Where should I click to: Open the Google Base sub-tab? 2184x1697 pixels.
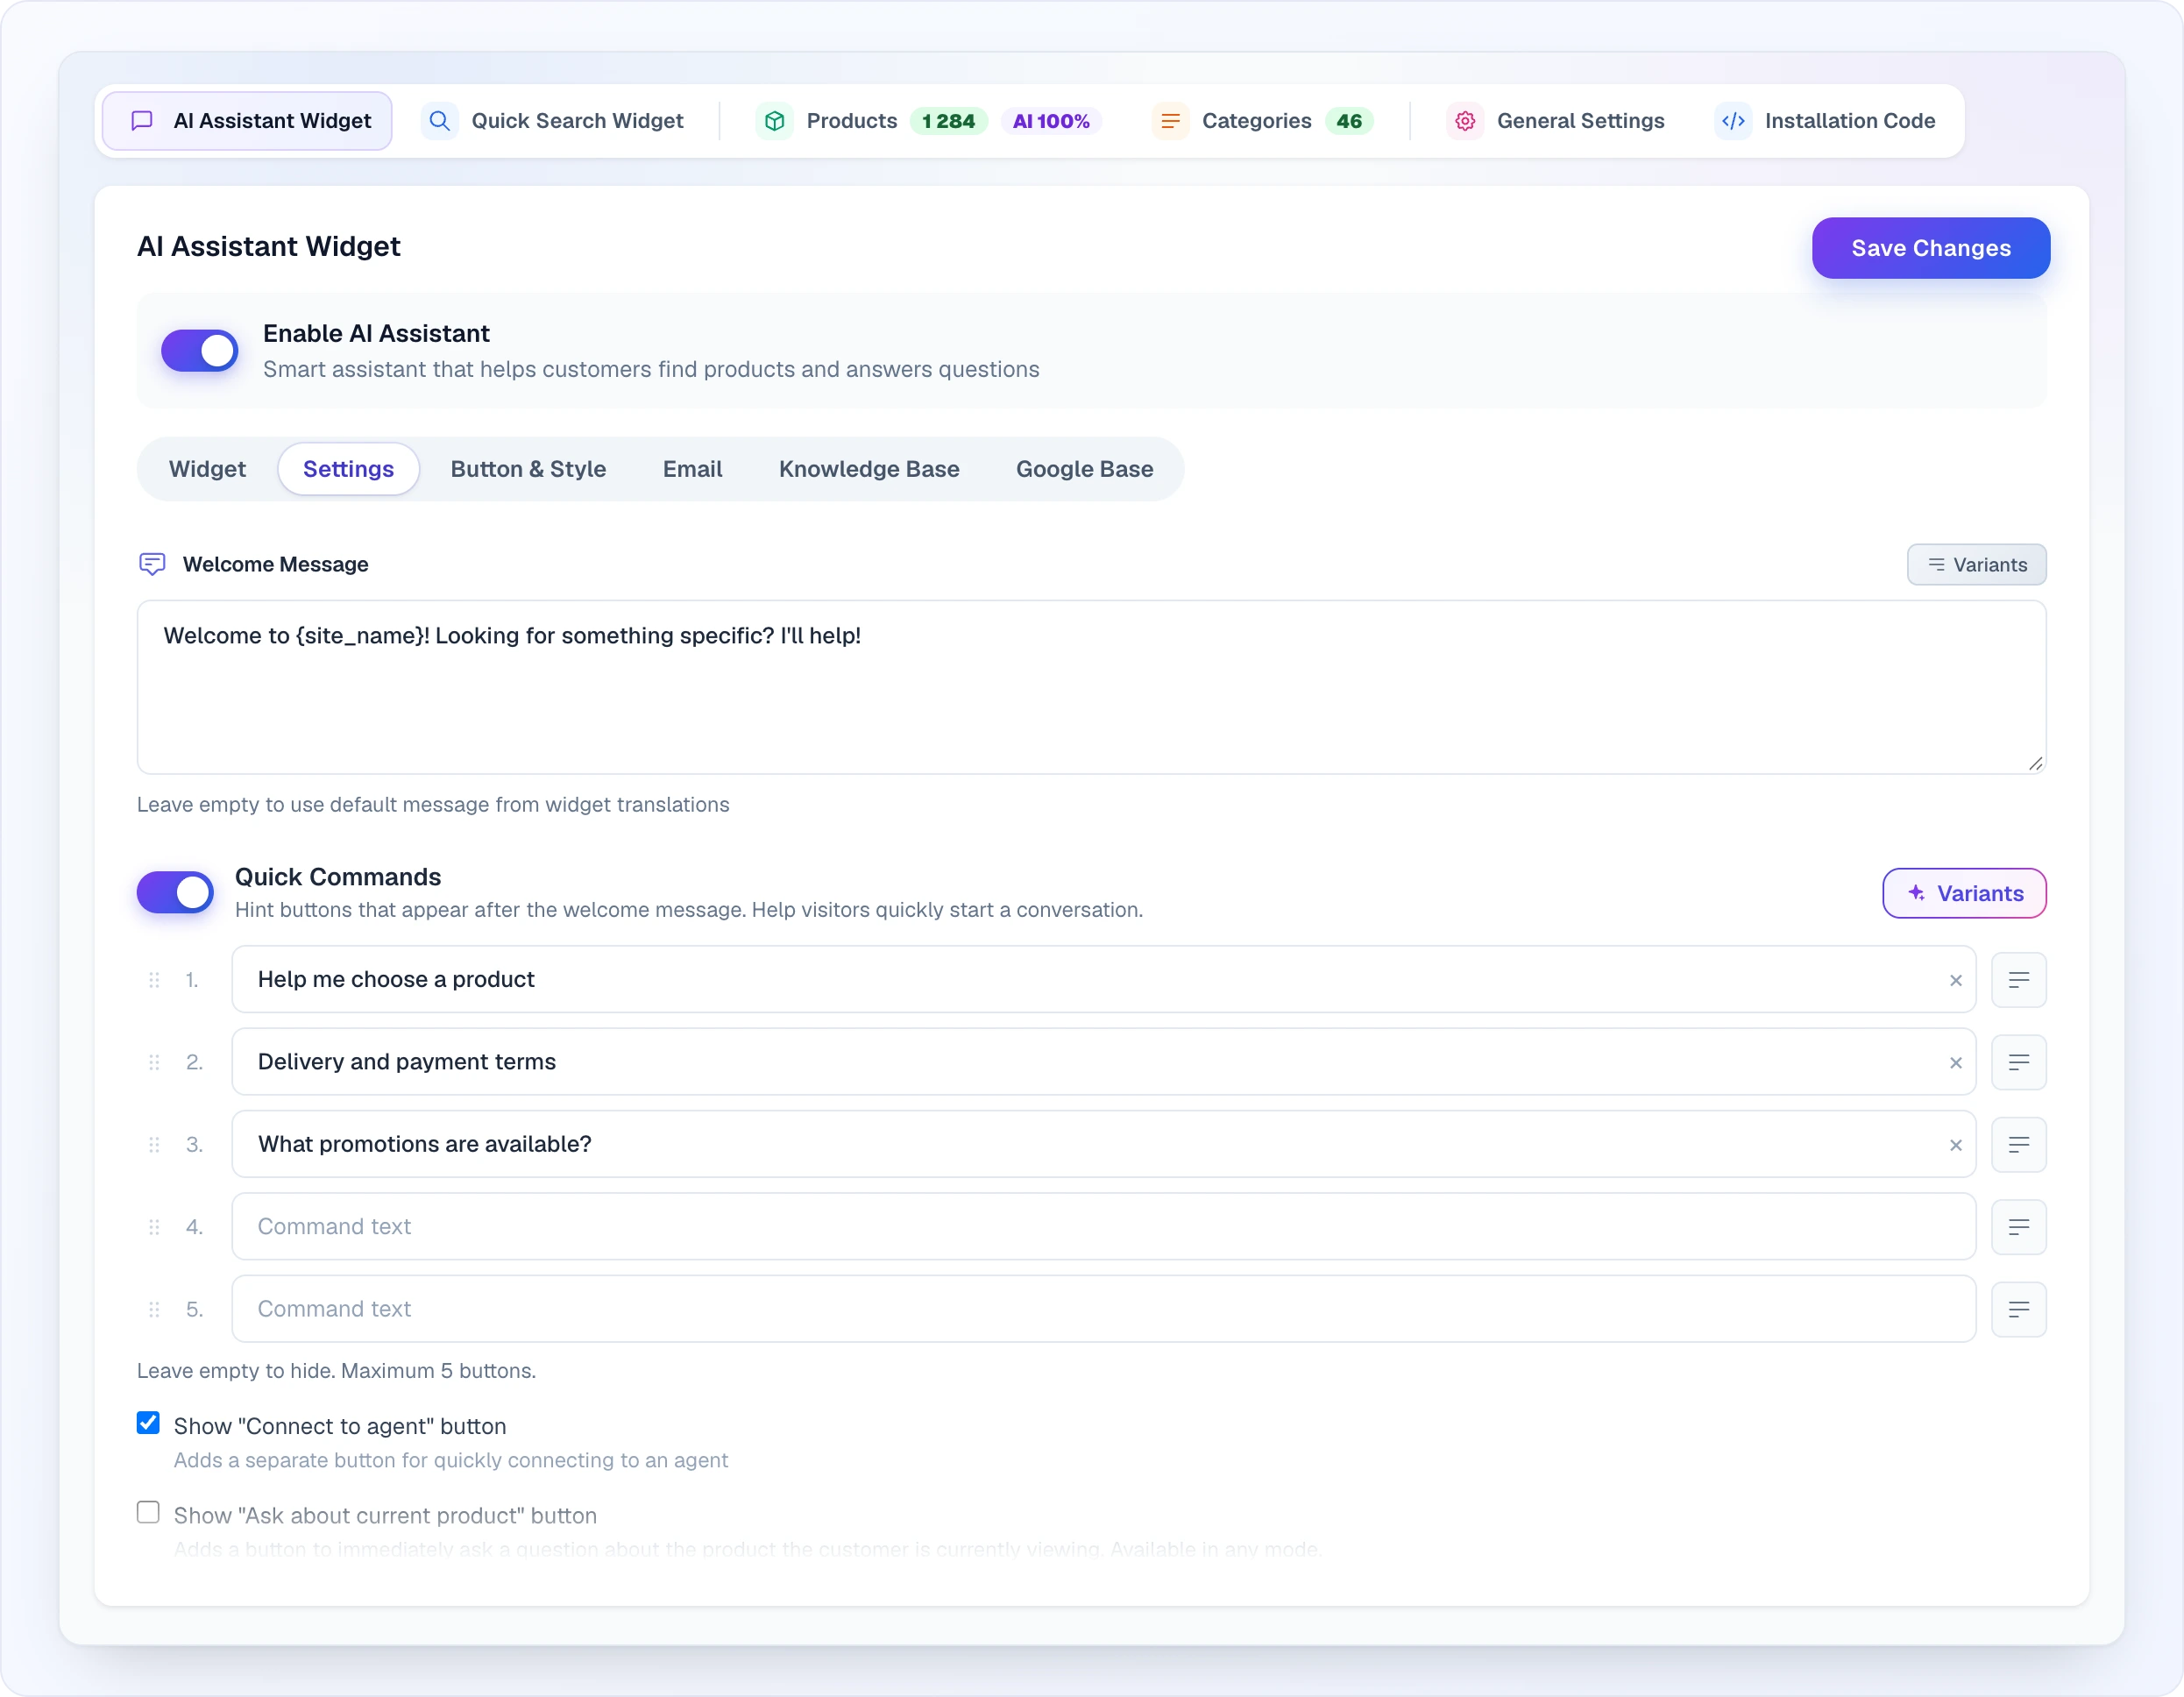pos(1084,469)
